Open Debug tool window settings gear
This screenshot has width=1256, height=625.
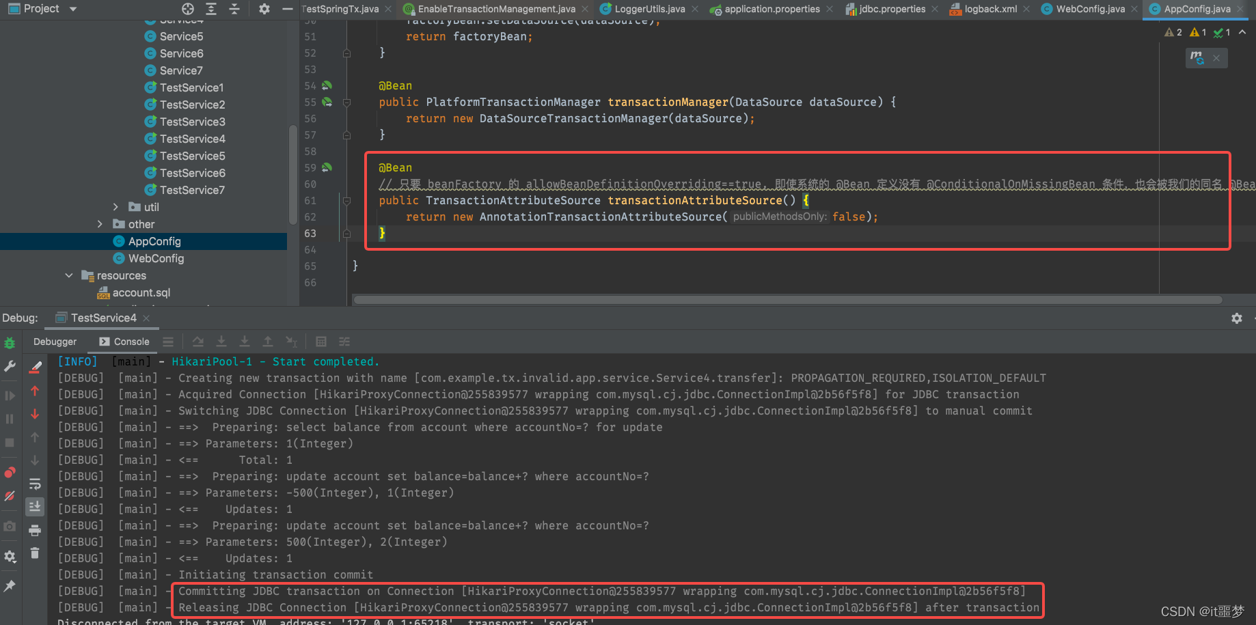point(1237,318)
